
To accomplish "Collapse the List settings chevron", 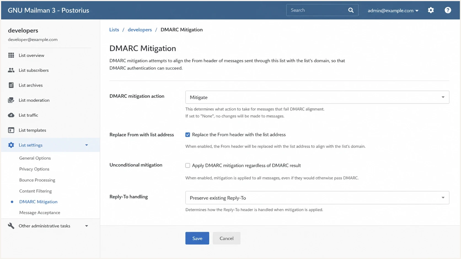I will tap(87, 145).
